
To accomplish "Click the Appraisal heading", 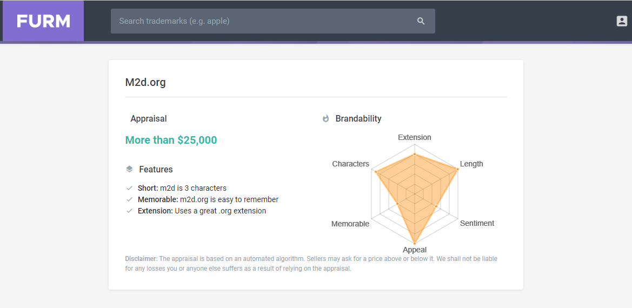I will pyautogui.click(x=148, y=119).
